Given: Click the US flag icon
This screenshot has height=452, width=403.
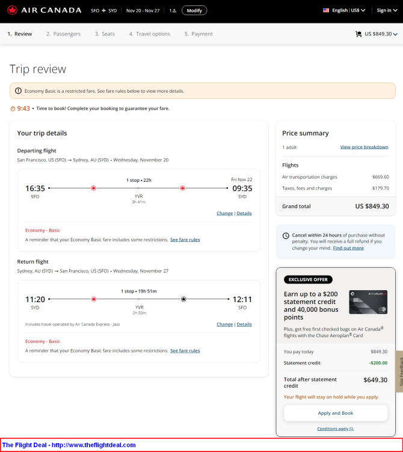Looking at the screenshot, I should coord(326,10).
